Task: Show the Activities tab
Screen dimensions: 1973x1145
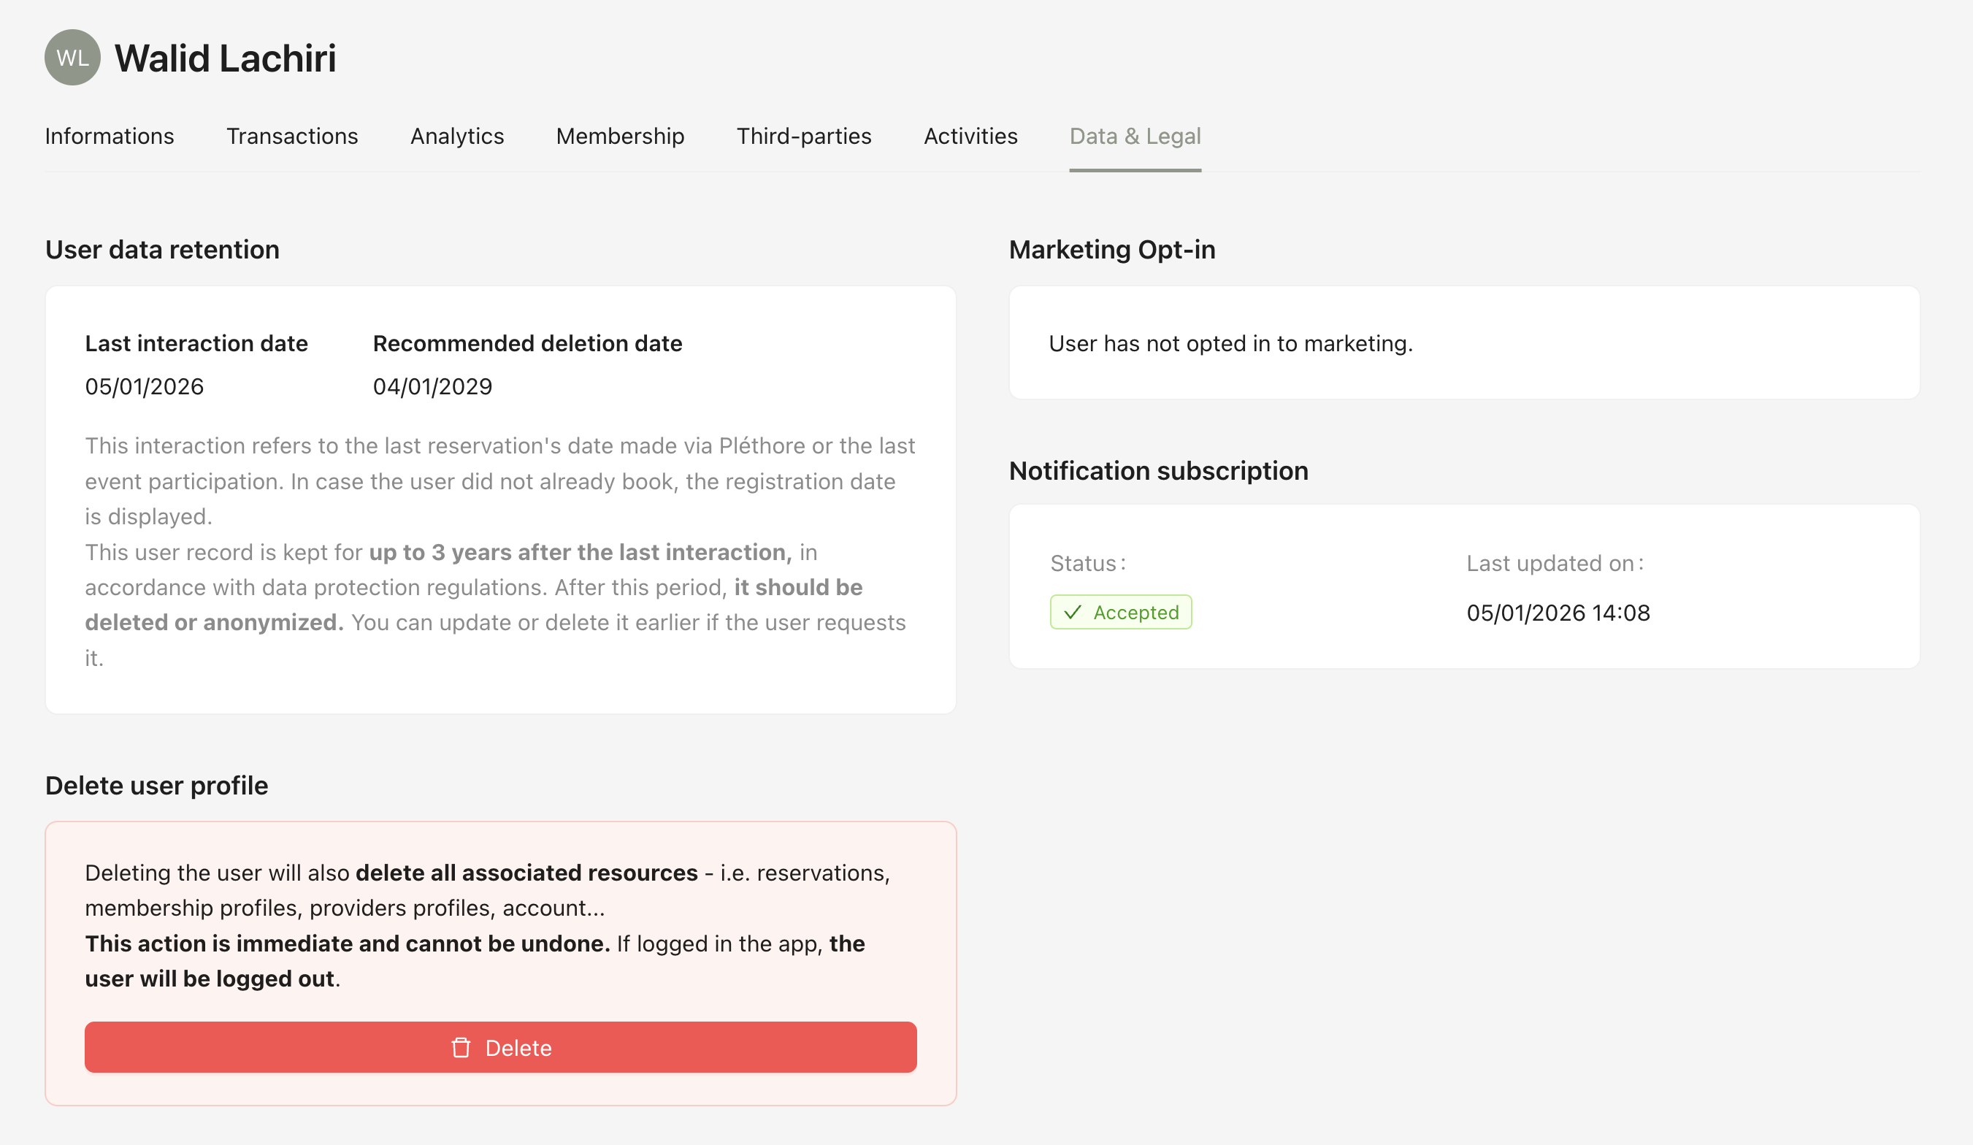Action: 970,137
